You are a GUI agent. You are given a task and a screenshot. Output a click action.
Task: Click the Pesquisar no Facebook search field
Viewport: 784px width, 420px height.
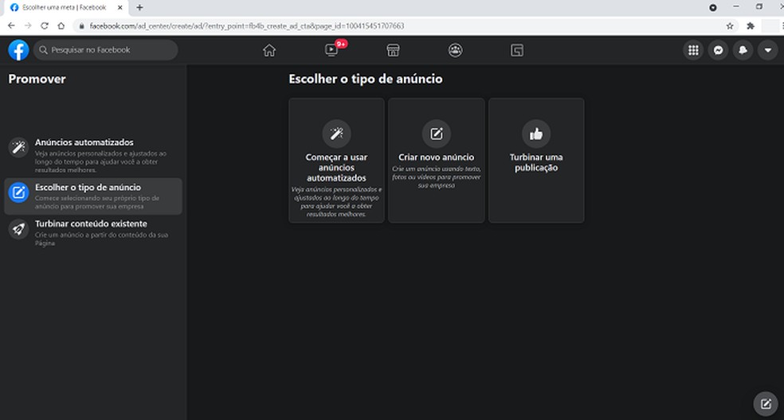105,50
